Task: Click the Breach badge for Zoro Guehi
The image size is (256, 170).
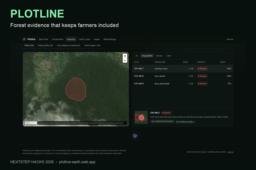Action: click(x=202, y=76)
